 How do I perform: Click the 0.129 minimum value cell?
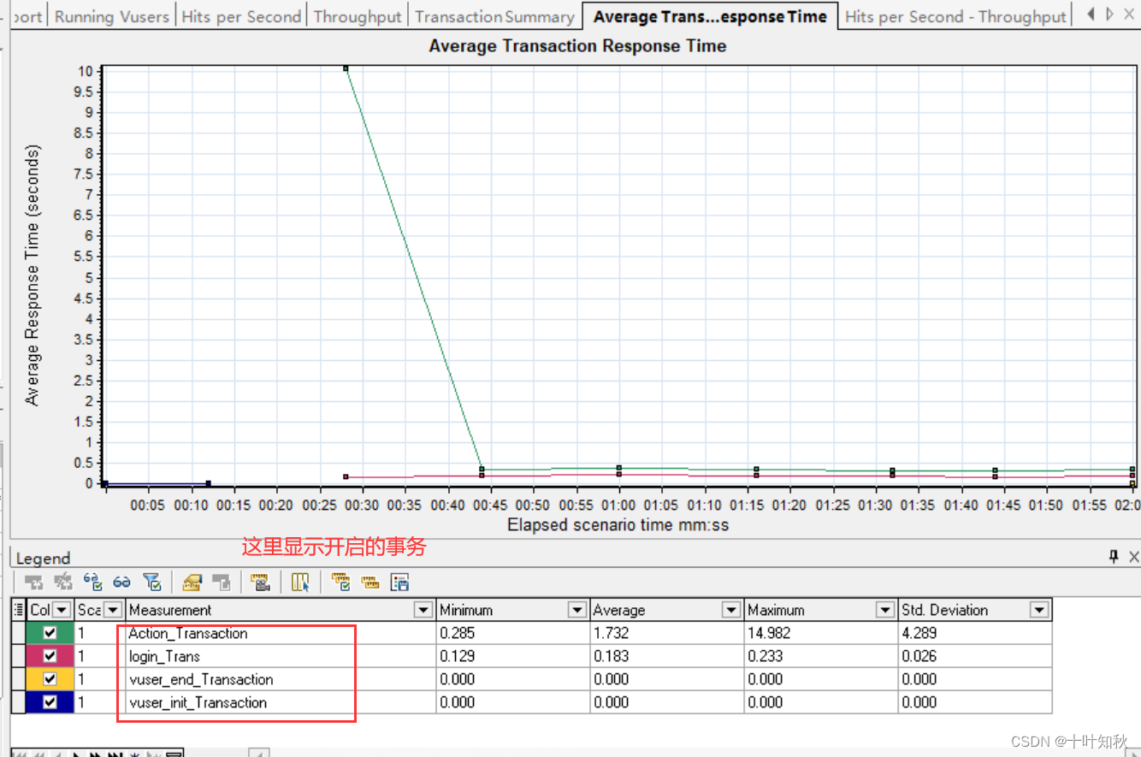(513, 656)
